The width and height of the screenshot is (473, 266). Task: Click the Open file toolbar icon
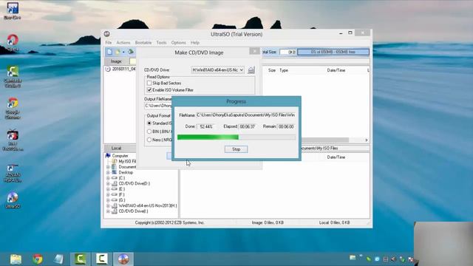pyautogui.click(x=118, y=52)
